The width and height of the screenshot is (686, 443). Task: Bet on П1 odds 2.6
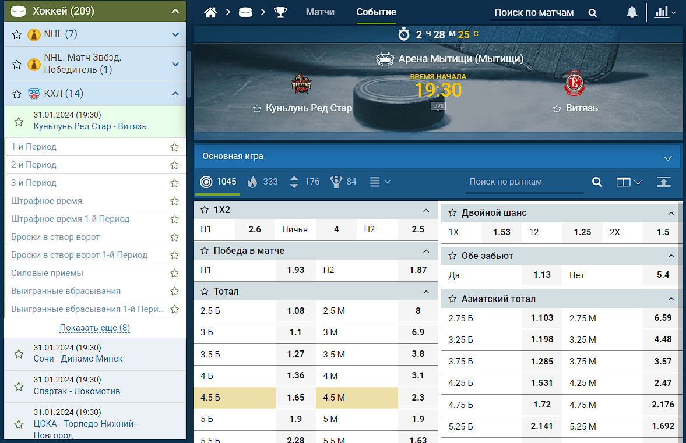(255, 229)
